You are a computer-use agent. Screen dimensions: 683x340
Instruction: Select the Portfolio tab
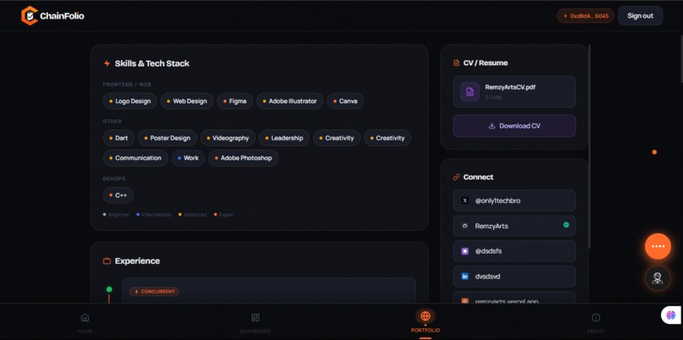[x=425, y=321]
